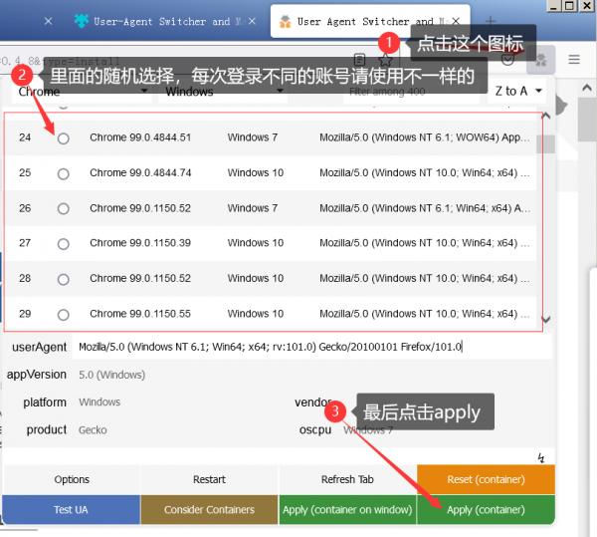The width and height of the screenshot is (597, 537).
Task: Select the row 29 Chrome 99.0.1150.55 radio button
Action: tap(64, 314)
